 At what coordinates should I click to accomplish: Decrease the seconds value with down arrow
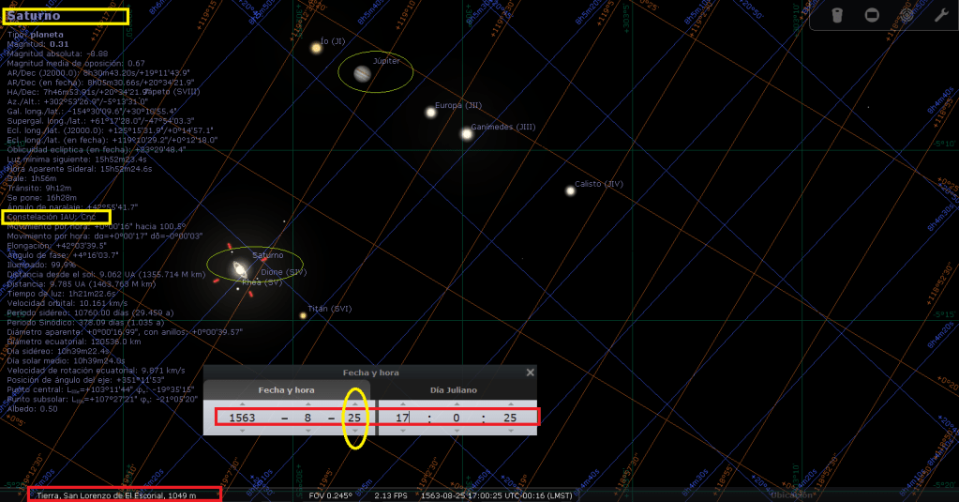point(510,431)
